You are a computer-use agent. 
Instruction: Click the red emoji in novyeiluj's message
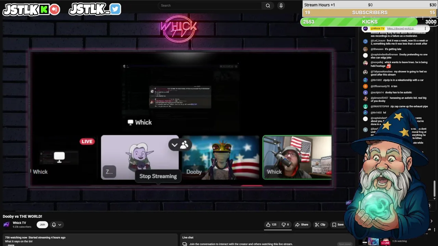pyautogui.click(x=388, y=66)
